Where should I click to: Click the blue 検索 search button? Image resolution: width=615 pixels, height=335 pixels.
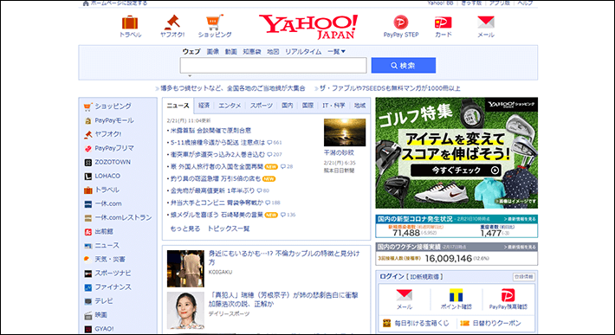(403, 66)
